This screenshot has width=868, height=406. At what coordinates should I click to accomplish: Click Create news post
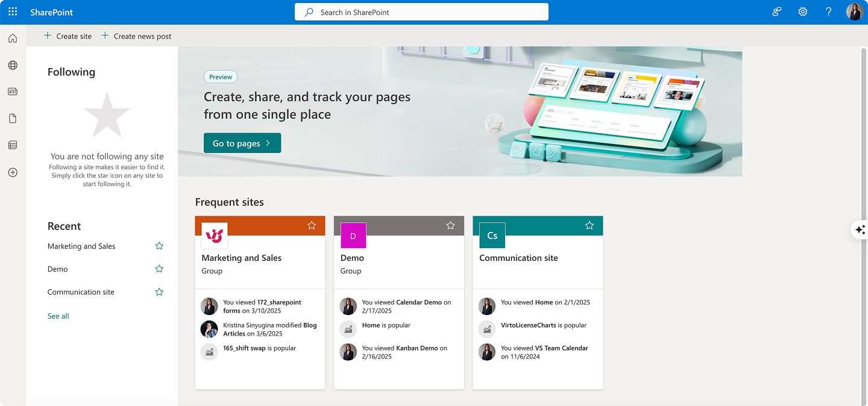click(136, 36)
